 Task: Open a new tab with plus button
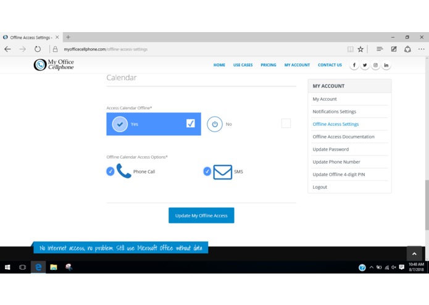pyautogui.click(x=68, y=37)
